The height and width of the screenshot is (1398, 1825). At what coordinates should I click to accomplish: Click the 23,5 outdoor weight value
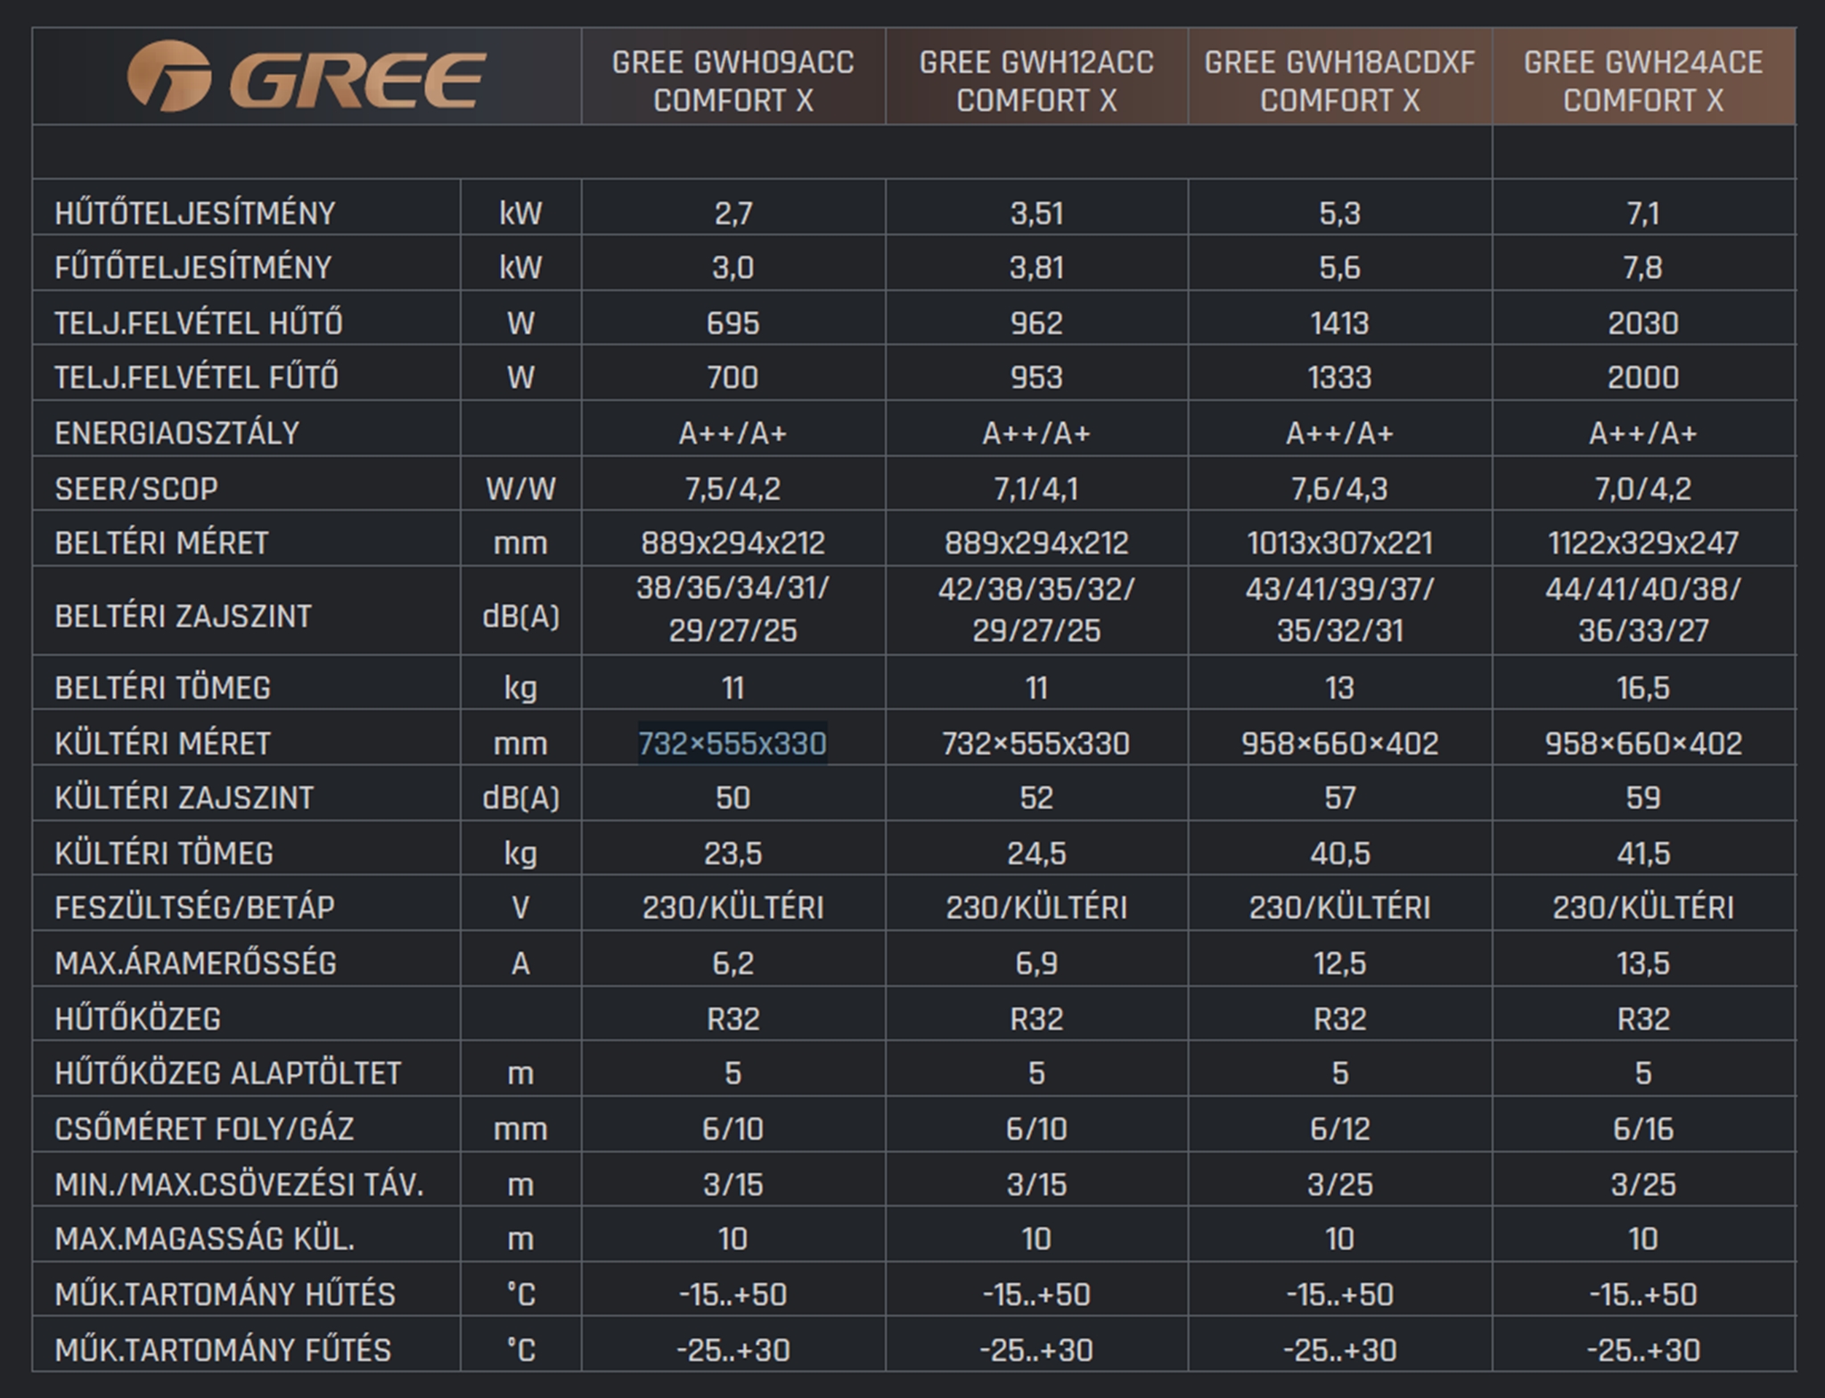pyautogui.click(x=733, y=853)
